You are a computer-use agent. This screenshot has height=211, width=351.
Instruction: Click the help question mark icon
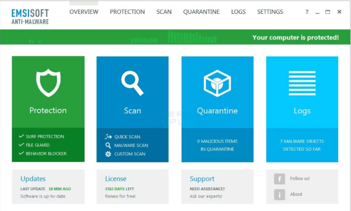[x=307, y=12]
